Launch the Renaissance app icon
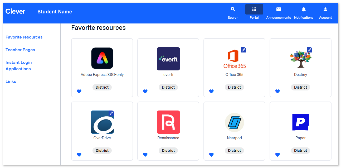 pyautogui.click(x=168, y=122)
